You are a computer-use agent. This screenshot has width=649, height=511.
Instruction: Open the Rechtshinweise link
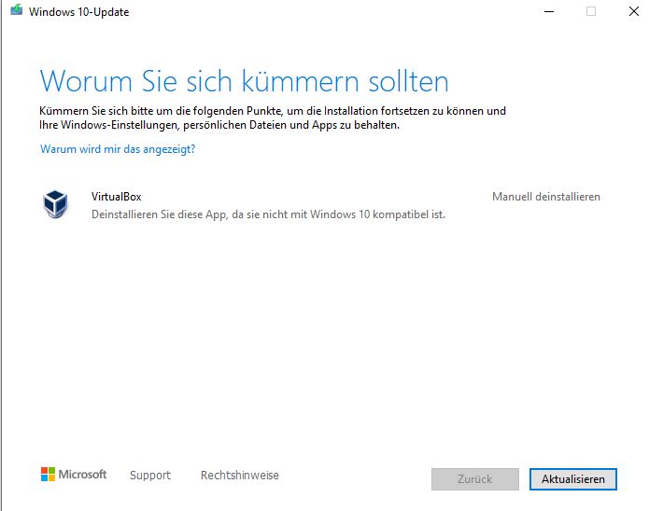240,475
